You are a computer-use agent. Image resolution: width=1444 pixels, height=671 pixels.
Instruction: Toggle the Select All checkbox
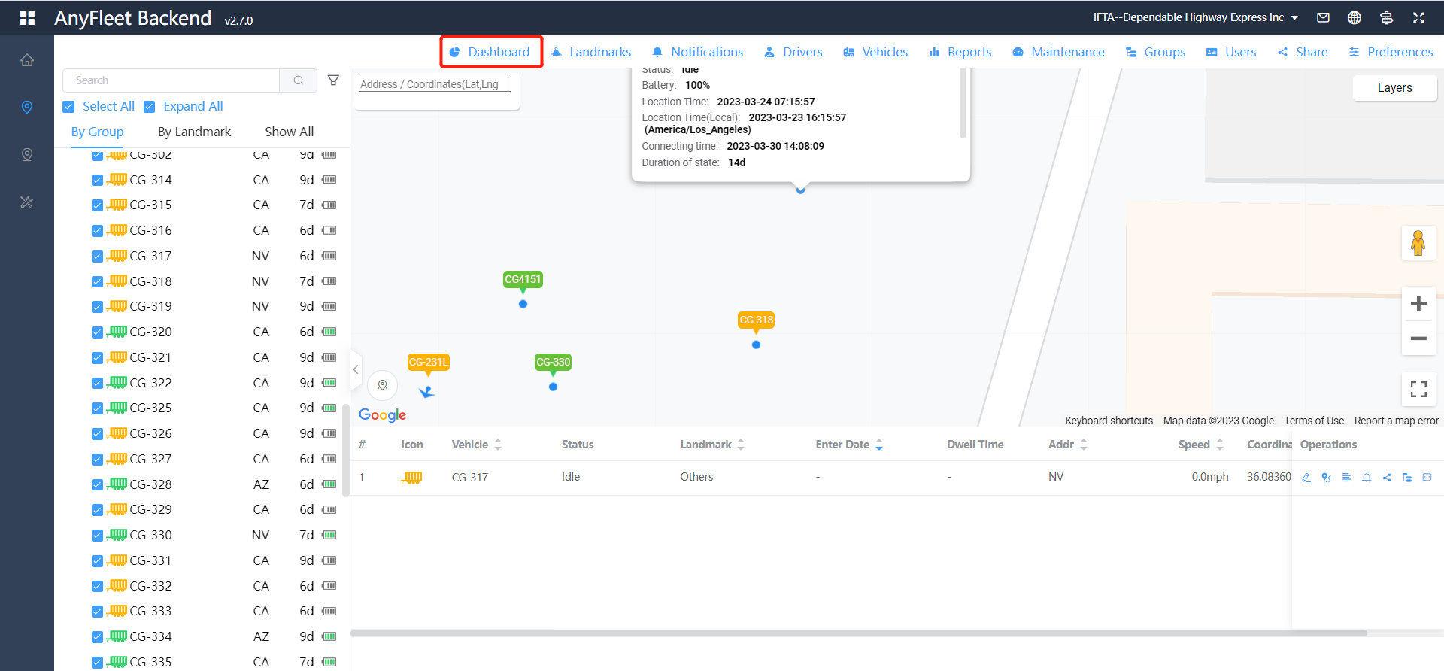click(68, 107)
